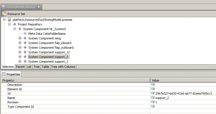The height and width of the screenshot is (114, 216).
Task: Select the Parent tab
Action: (20, 67)
